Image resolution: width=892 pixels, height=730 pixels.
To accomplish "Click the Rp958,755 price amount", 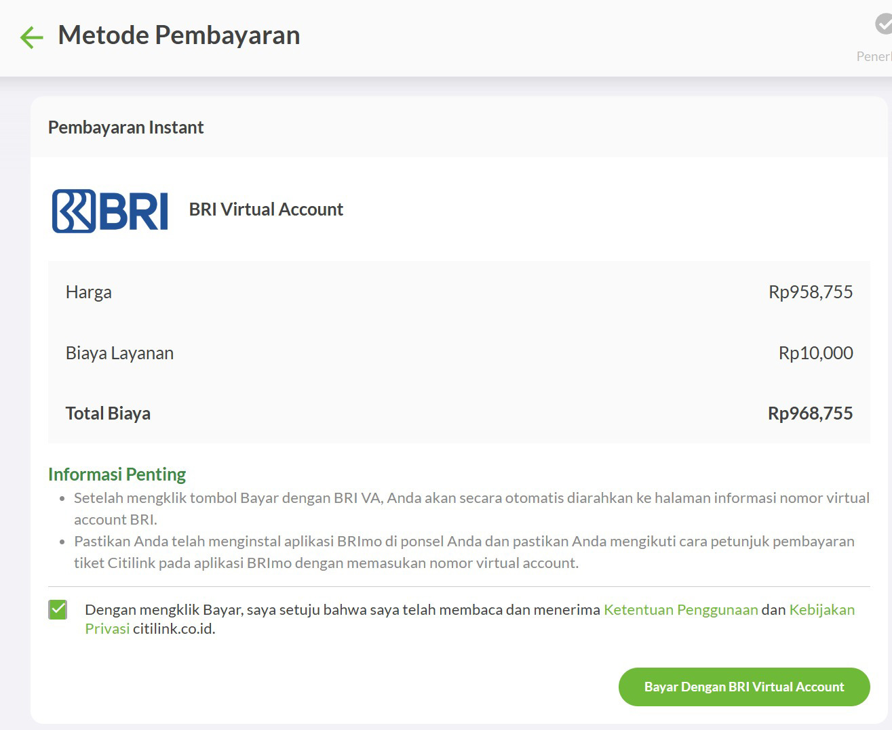I will (811, 292).
